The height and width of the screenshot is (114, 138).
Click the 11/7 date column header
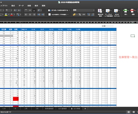42,29
